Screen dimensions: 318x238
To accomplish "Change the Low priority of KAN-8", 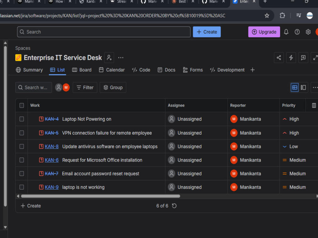I will [290, 147].
